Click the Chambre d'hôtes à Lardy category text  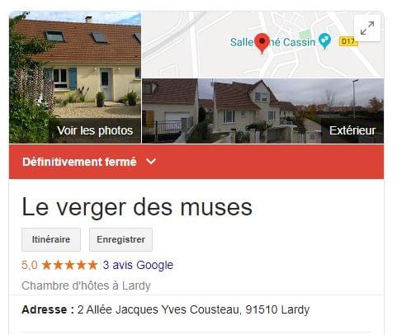pos(86,285)
